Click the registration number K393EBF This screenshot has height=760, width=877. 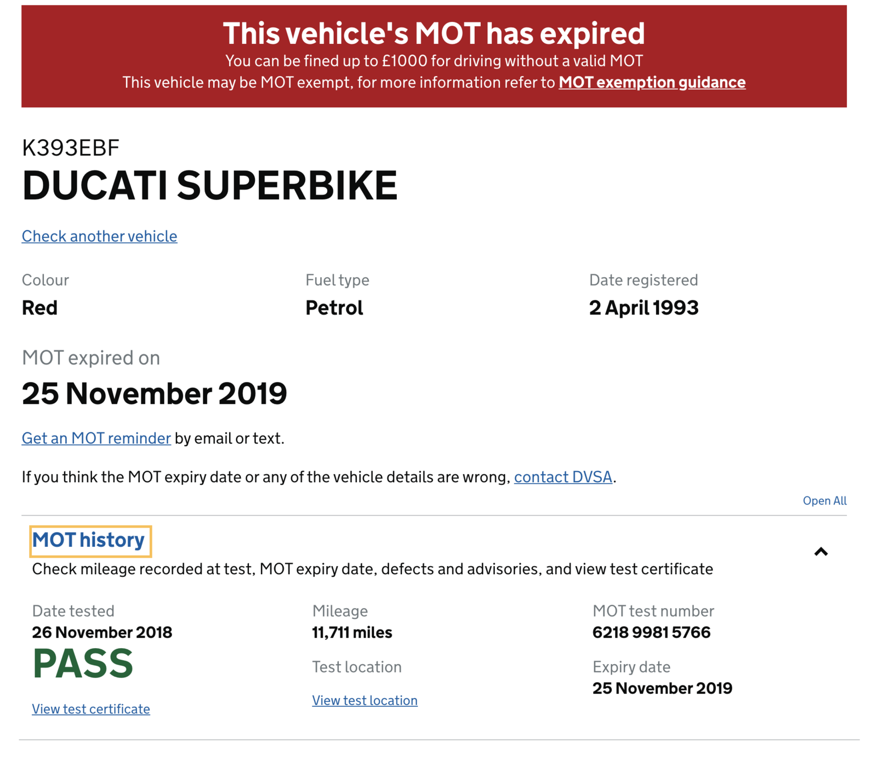click(x=71, y=148)
